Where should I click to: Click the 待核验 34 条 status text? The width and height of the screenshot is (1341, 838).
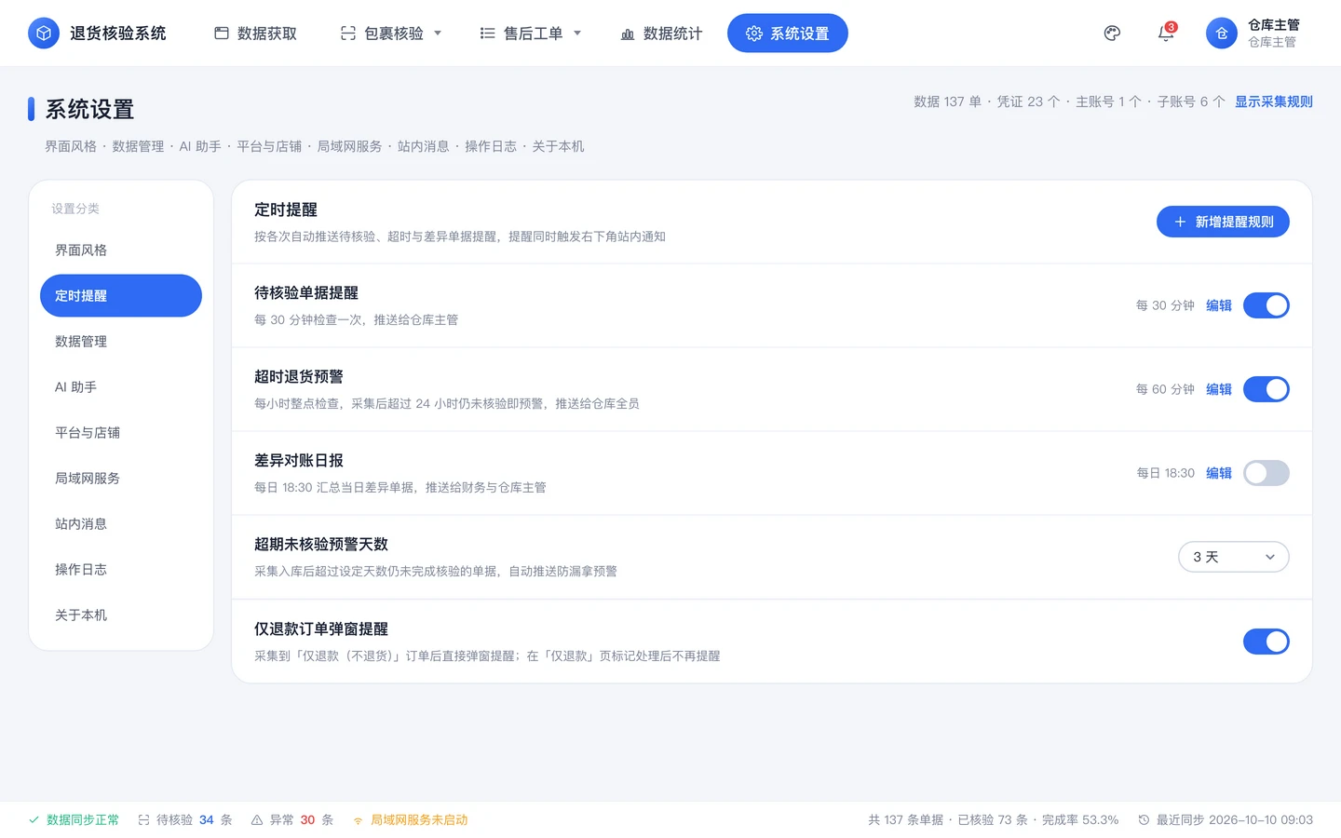coord(195,820)
